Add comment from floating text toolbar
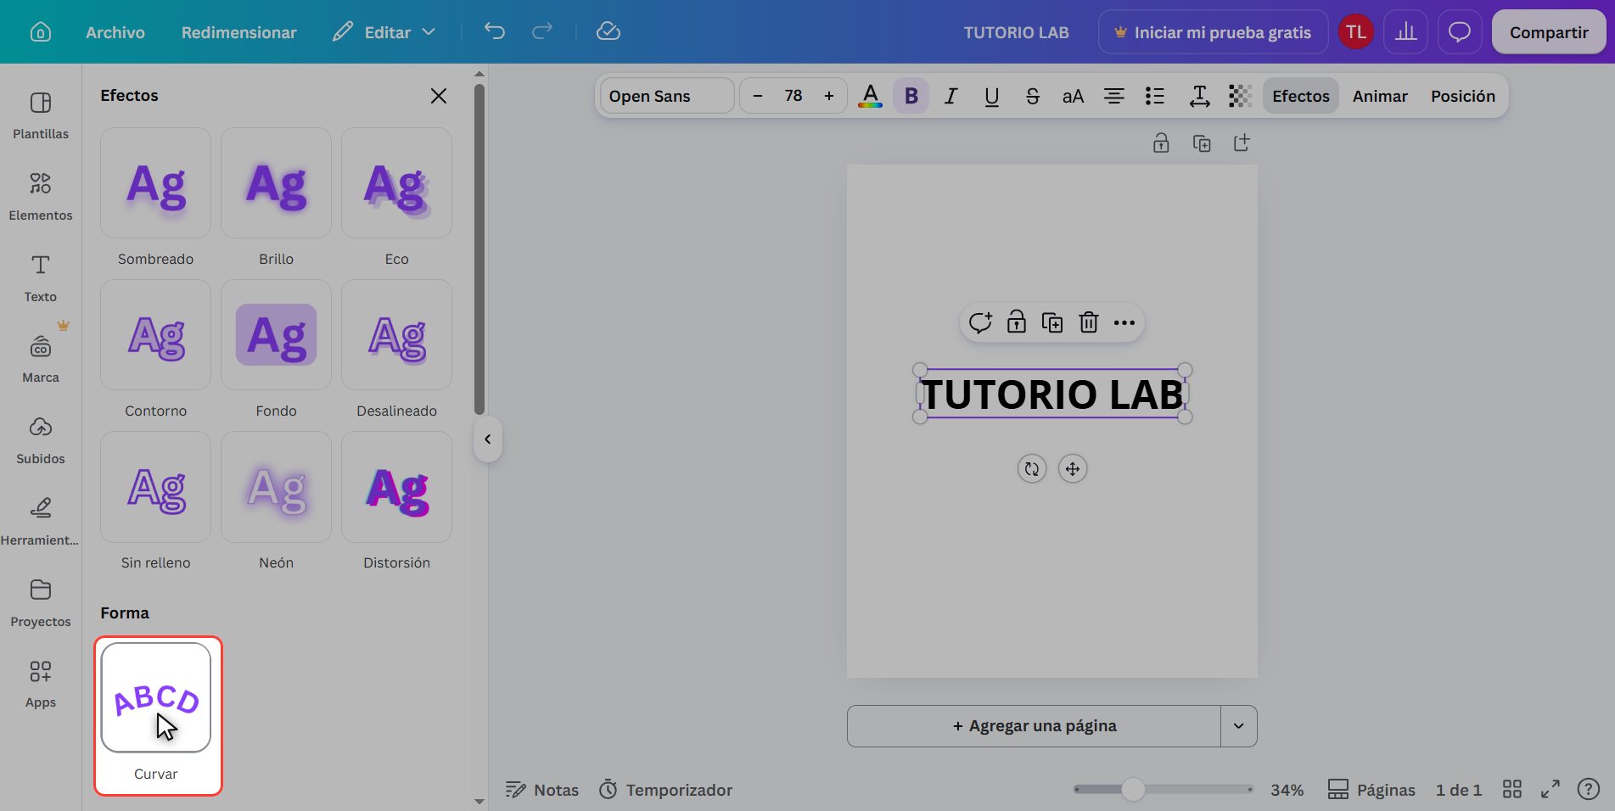This screenshot has width=1615, height=811. click(x=980, y=322)
